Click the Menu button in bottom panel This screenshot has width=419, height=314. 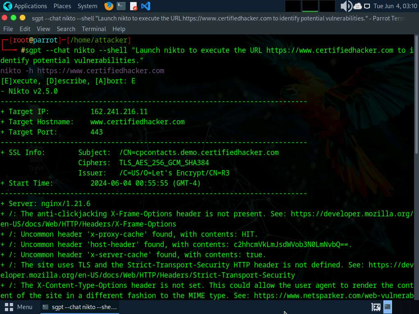(x=19, y=307)
